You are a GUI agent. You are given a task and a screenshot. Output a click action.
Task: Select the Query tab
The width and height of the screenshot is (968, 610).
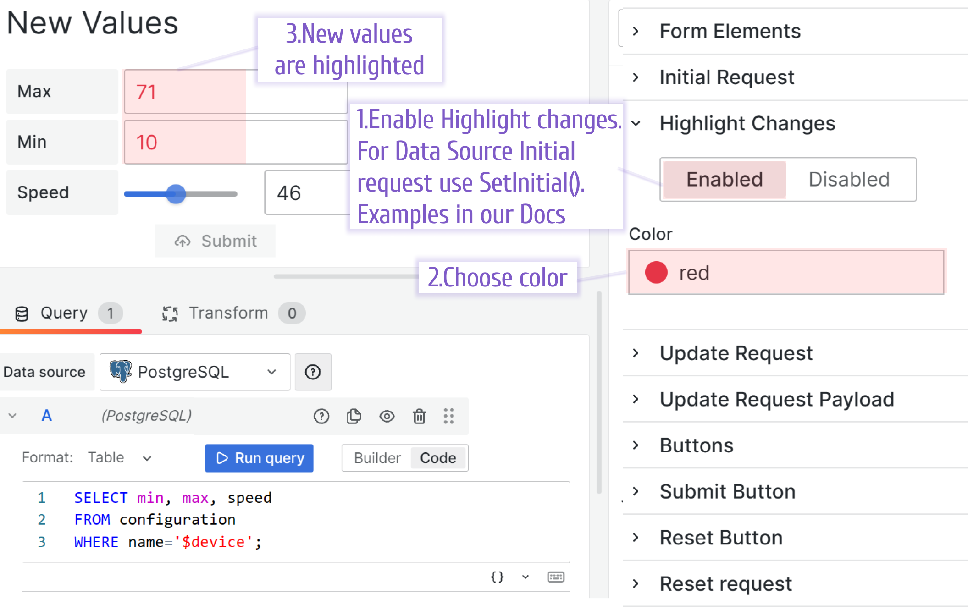click(64, 313)
